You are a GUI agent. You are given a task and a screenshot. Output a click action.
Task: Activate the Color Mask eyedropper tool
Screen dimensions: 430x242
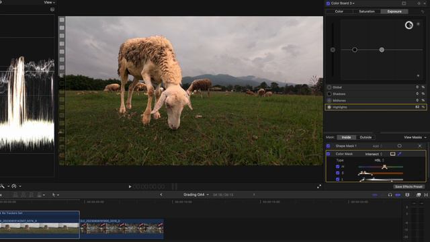click(x=399, y=154)
